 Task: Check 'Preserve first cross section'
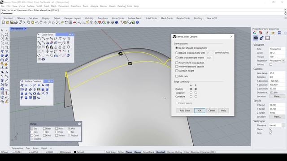(177, 63)
